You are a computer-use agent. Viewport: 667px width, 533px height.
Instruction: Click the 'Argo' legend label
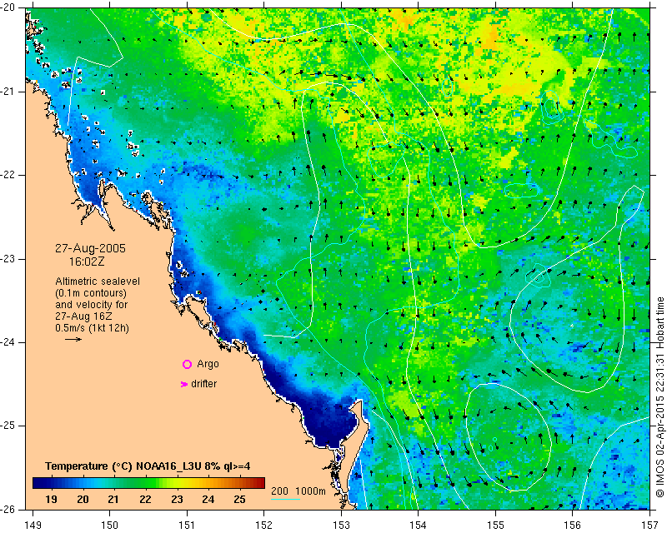click(208, 364)
